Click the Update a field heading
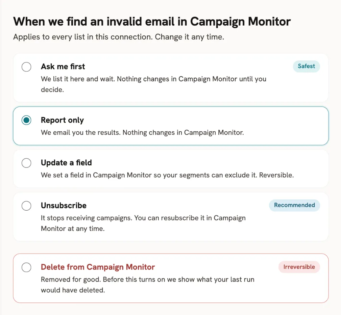 coord(66,163)
